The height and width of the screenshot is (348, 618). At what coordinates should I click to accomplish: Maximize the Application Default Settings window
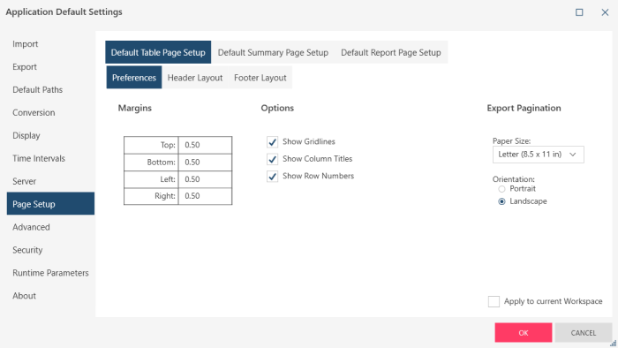[x=579, y=12]
